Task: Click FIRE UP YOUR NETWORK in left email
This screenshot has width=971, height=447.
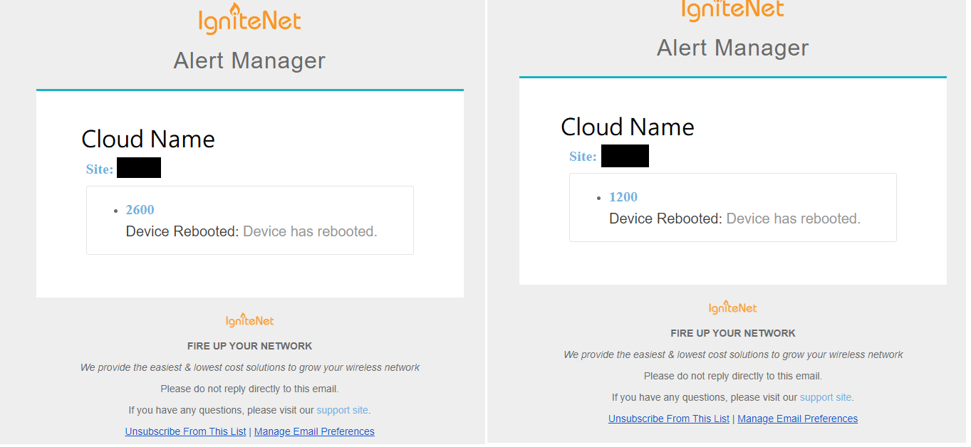Action: pyautogui.click(x=249, y=346)
